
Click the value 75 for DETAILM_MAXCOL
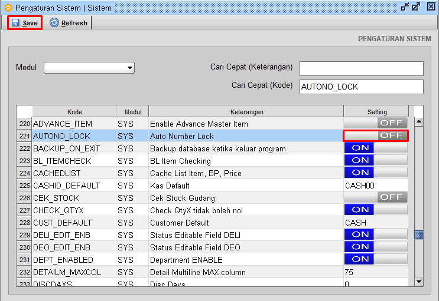pos(376,272)
